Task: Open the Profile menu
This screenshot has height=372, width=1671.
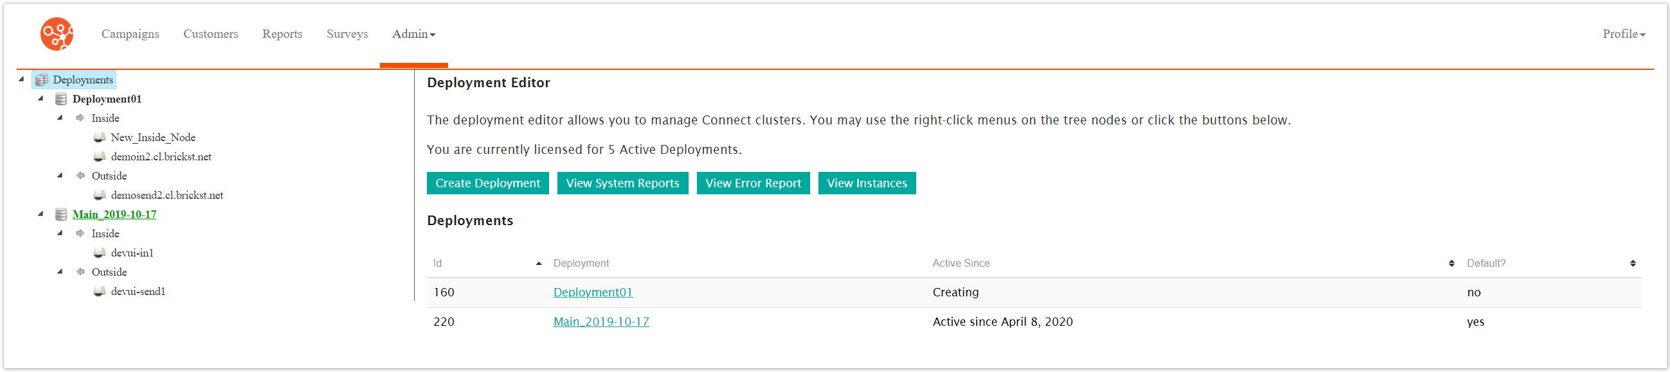Action: click(x=1621, y=33)
